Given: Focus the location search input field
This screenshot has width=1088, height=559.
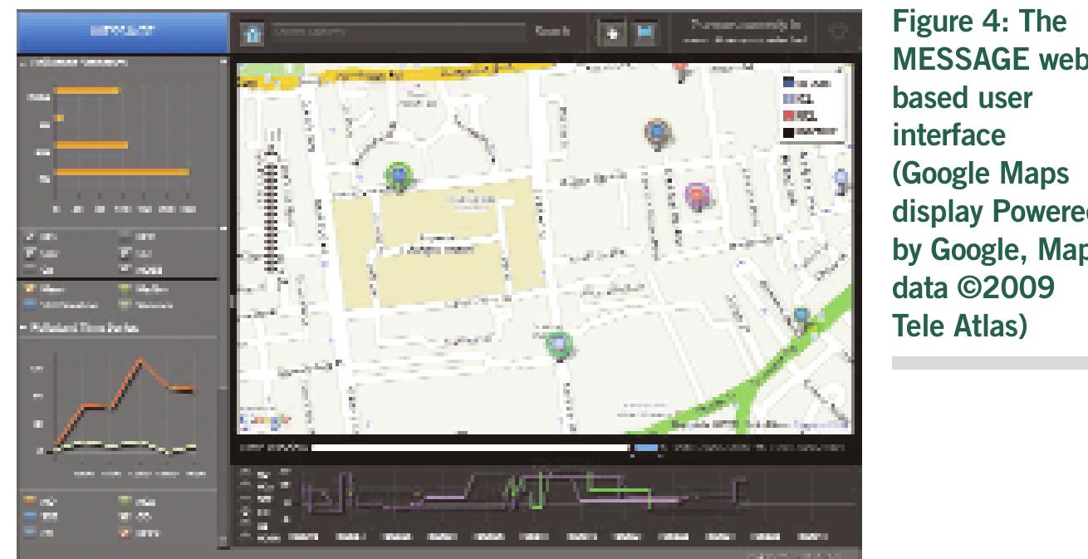Looking at the screenshot, I should point(399,33).
